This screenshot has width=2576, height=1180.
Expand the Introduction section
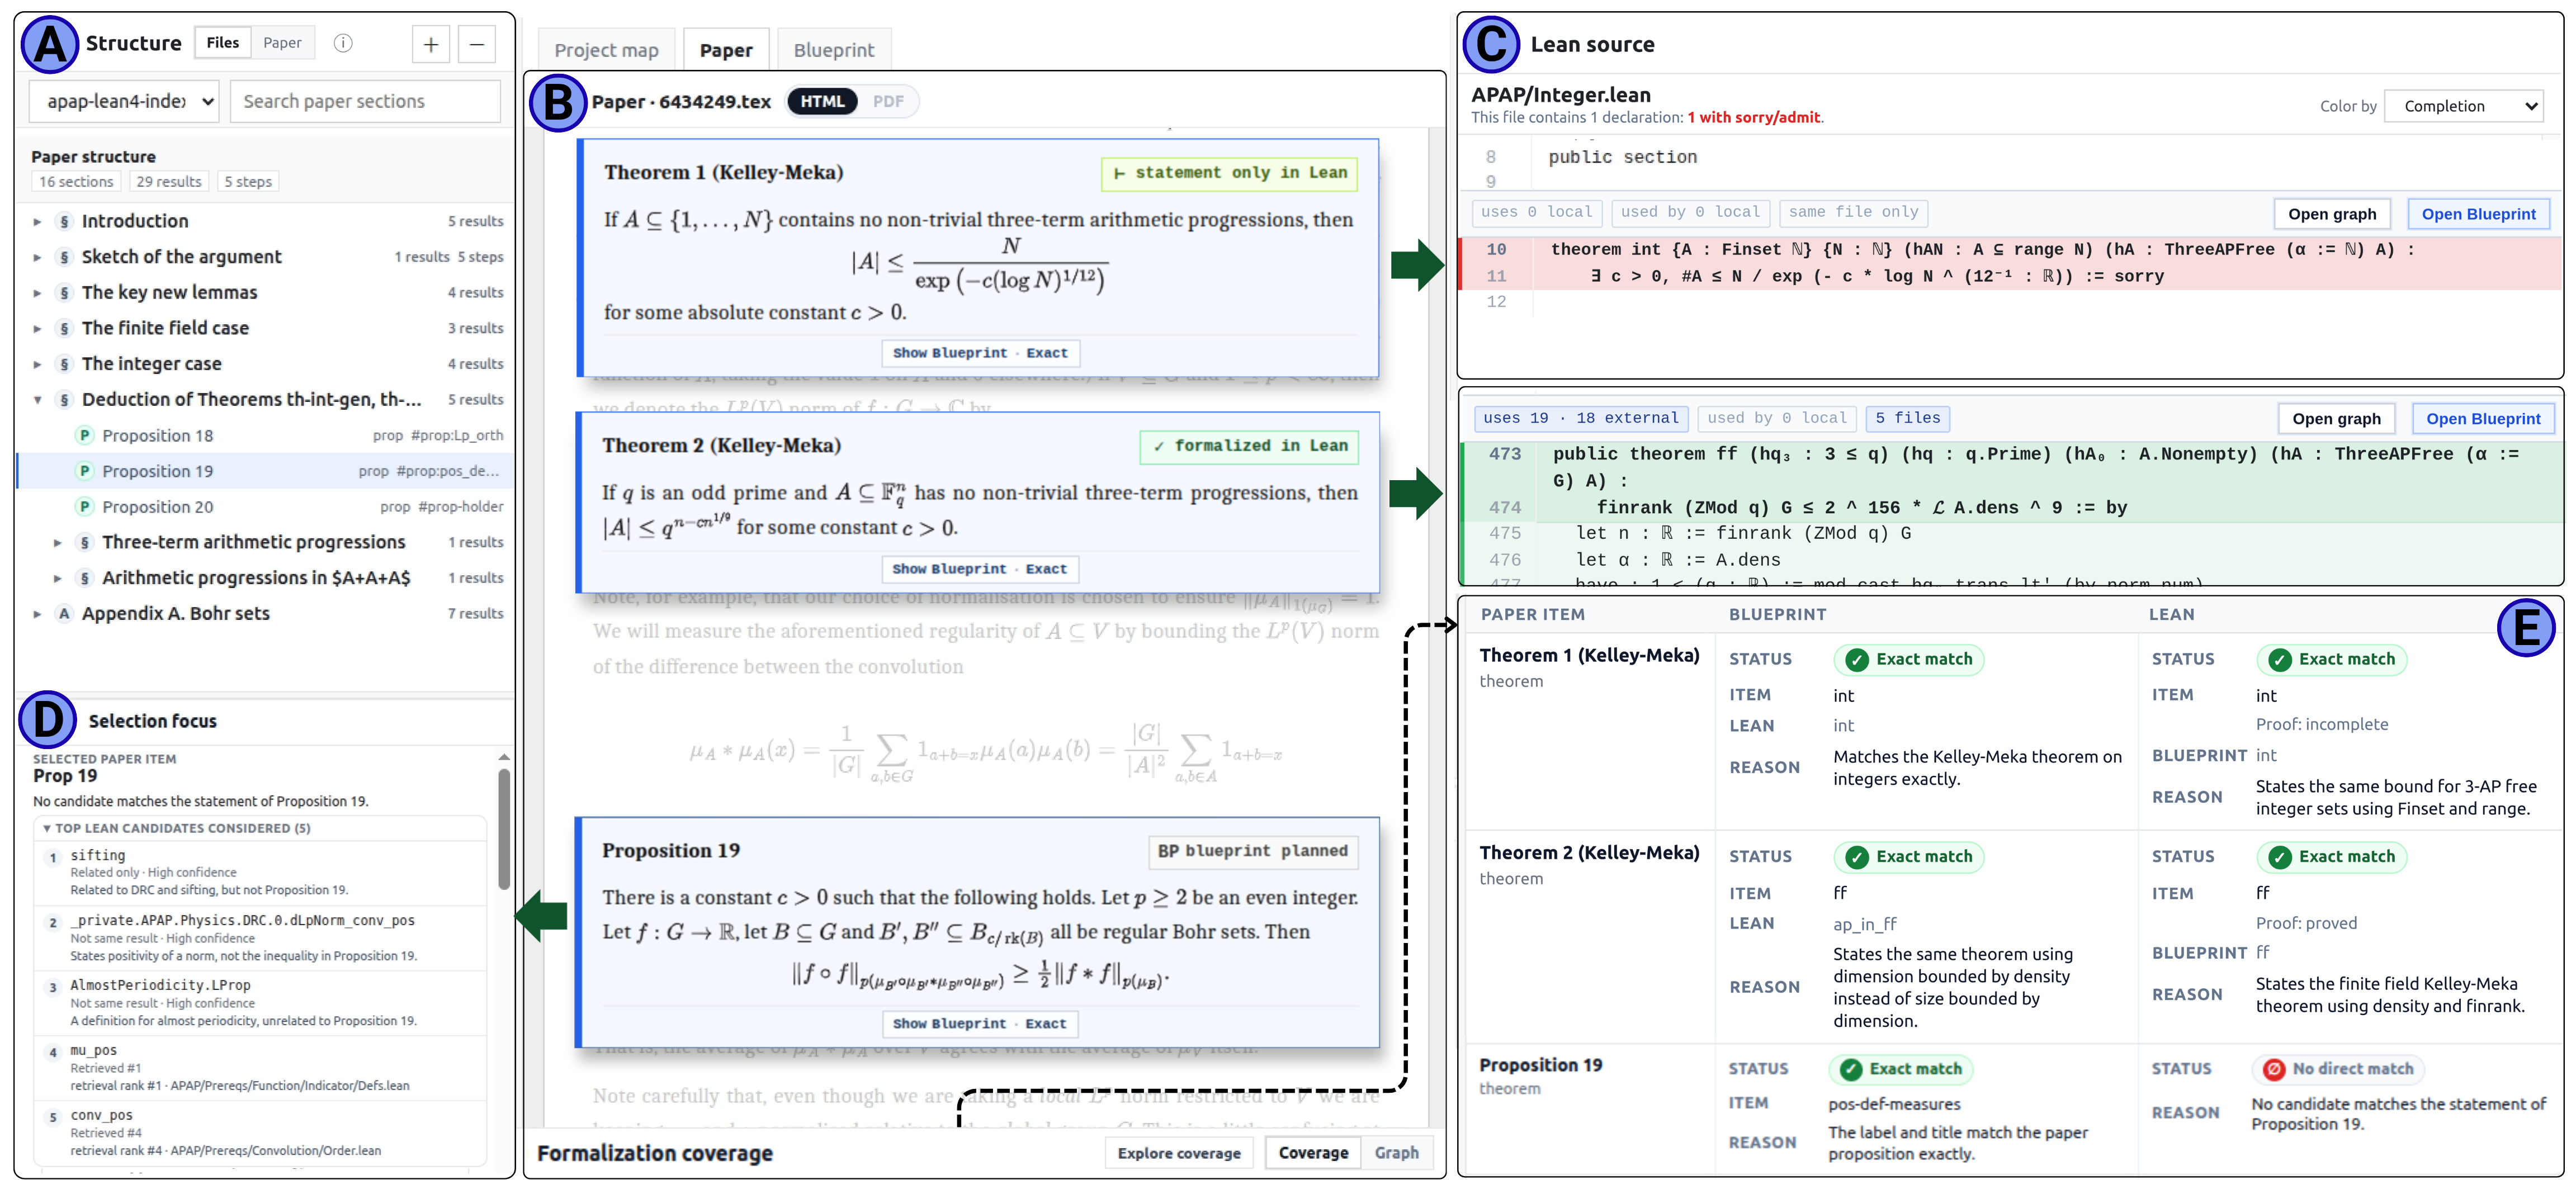(x=37, y=221)
